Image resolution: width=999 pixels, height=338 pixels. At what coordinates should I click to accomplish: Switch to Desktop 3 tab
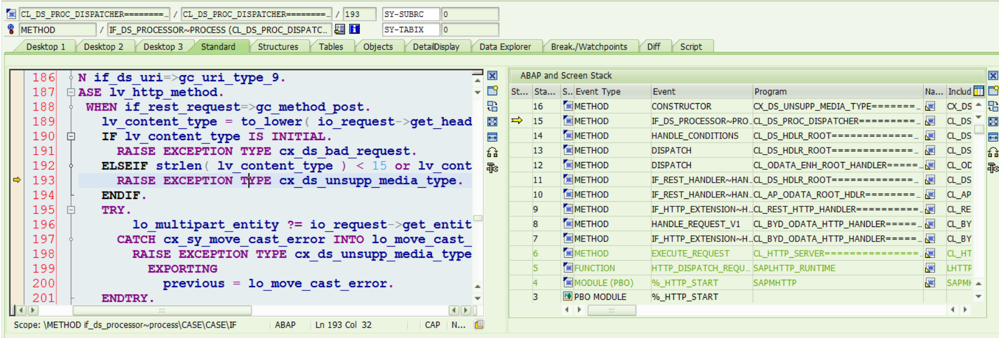(163, 47)
